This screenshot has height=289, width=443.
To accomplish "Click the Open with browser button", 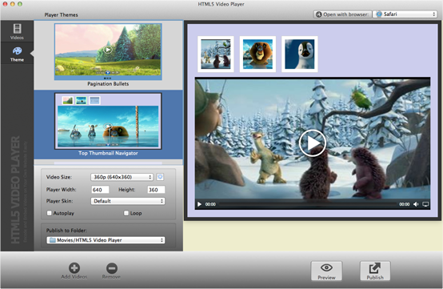I will 342,14.
